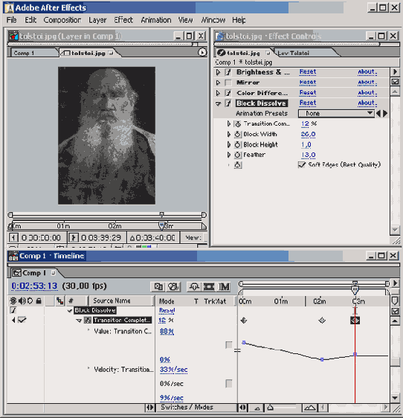Click the set in point button
This screenshot has width=403, height=418.
(x=13, y=237)
